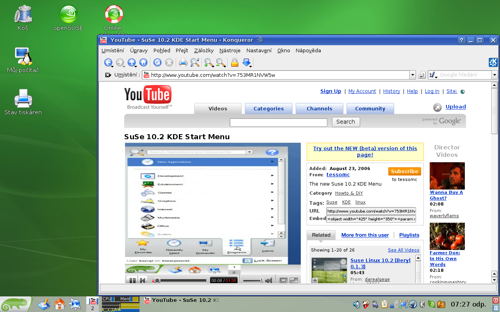Open the search engine selector icon
This screenshot has height=312, width=500.
click(x=433, y=75)
